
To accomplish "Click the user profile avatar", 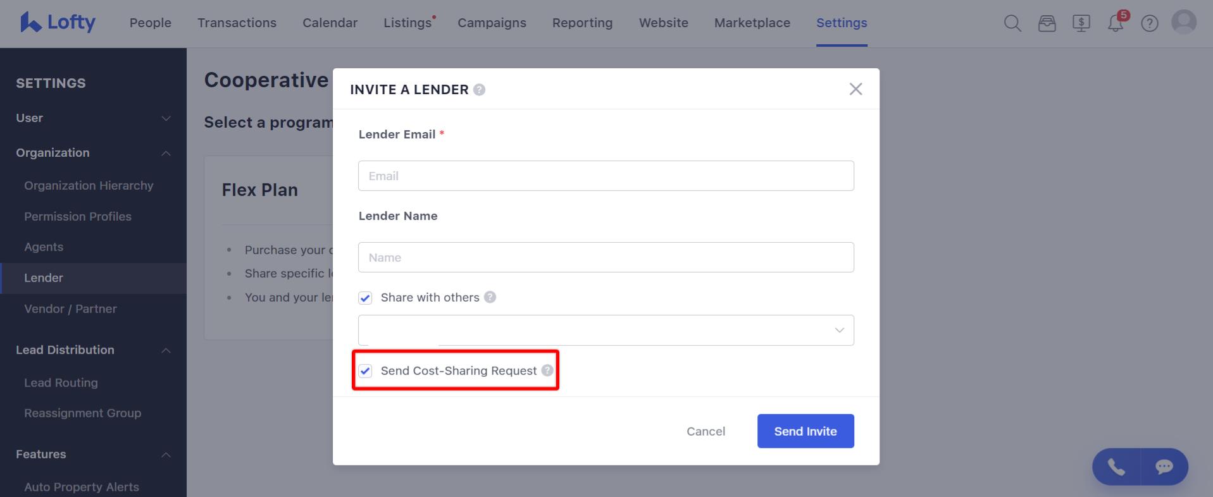I will coord(1184,22).
